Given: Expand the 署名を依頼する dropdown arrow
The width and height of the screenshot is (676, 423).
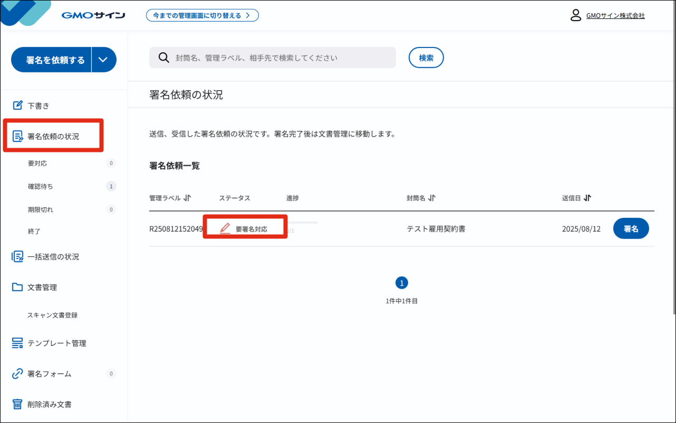Looking at the screenshot, I should click(103, 60).
